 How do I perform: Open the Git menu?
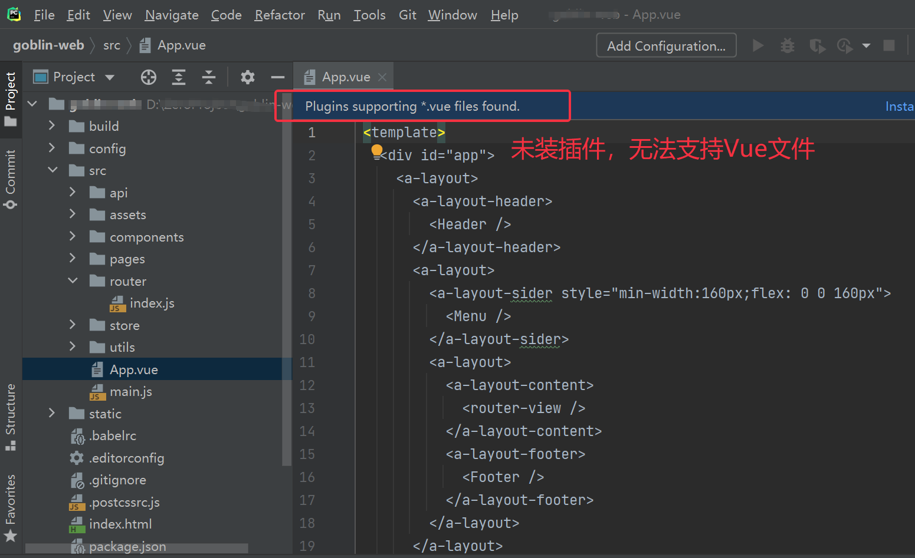(408, 15)
